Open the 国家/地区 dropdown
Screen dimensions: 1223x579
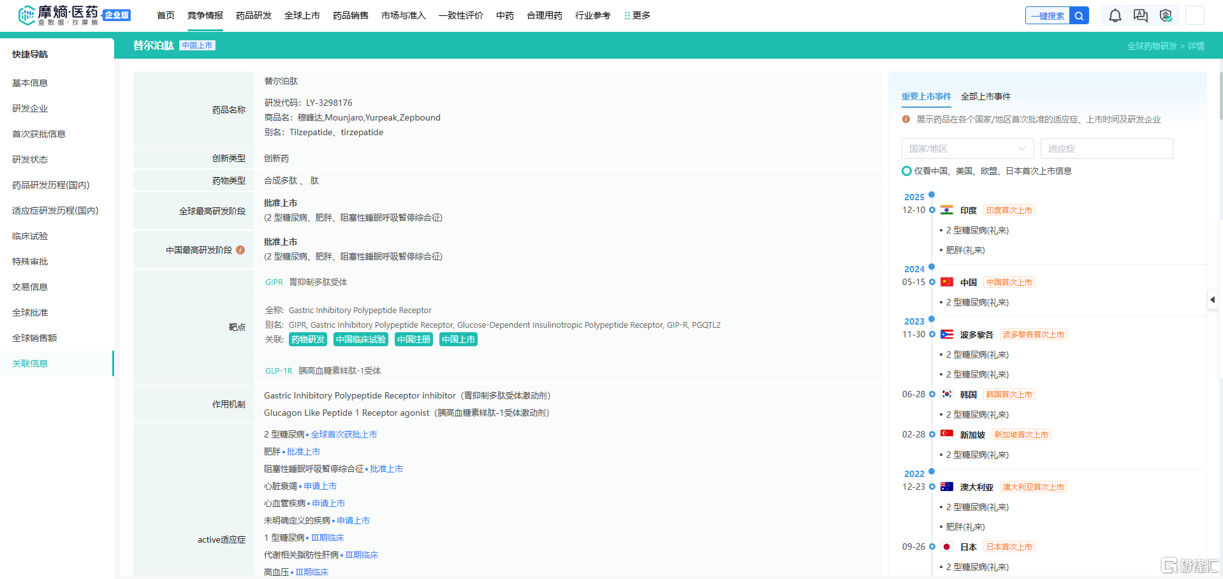pyautogui.click(x=967, y=149)
